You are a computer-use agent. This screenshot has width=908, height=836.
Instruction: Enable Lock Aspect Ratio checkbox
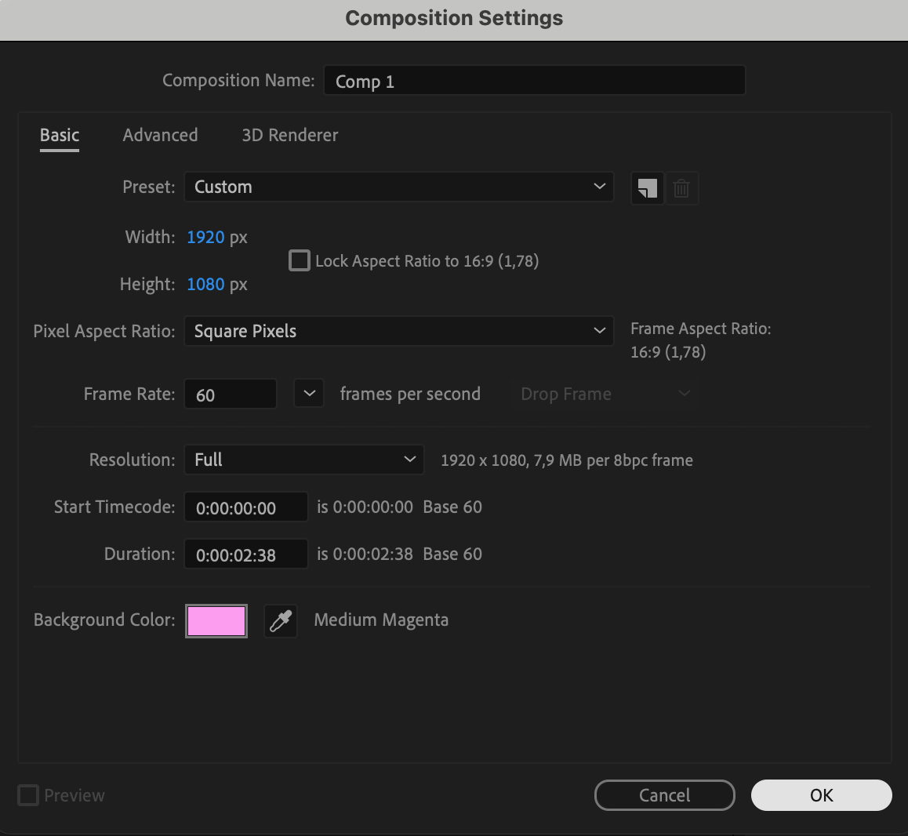pos(300,260)
